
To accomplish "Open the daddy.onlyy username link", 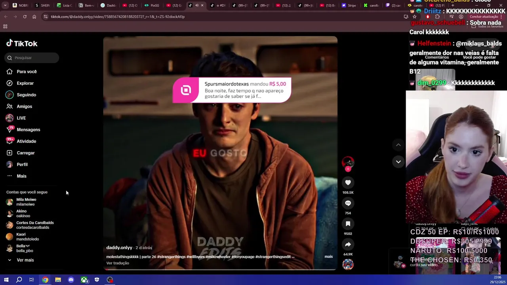I will coord(119,248).
